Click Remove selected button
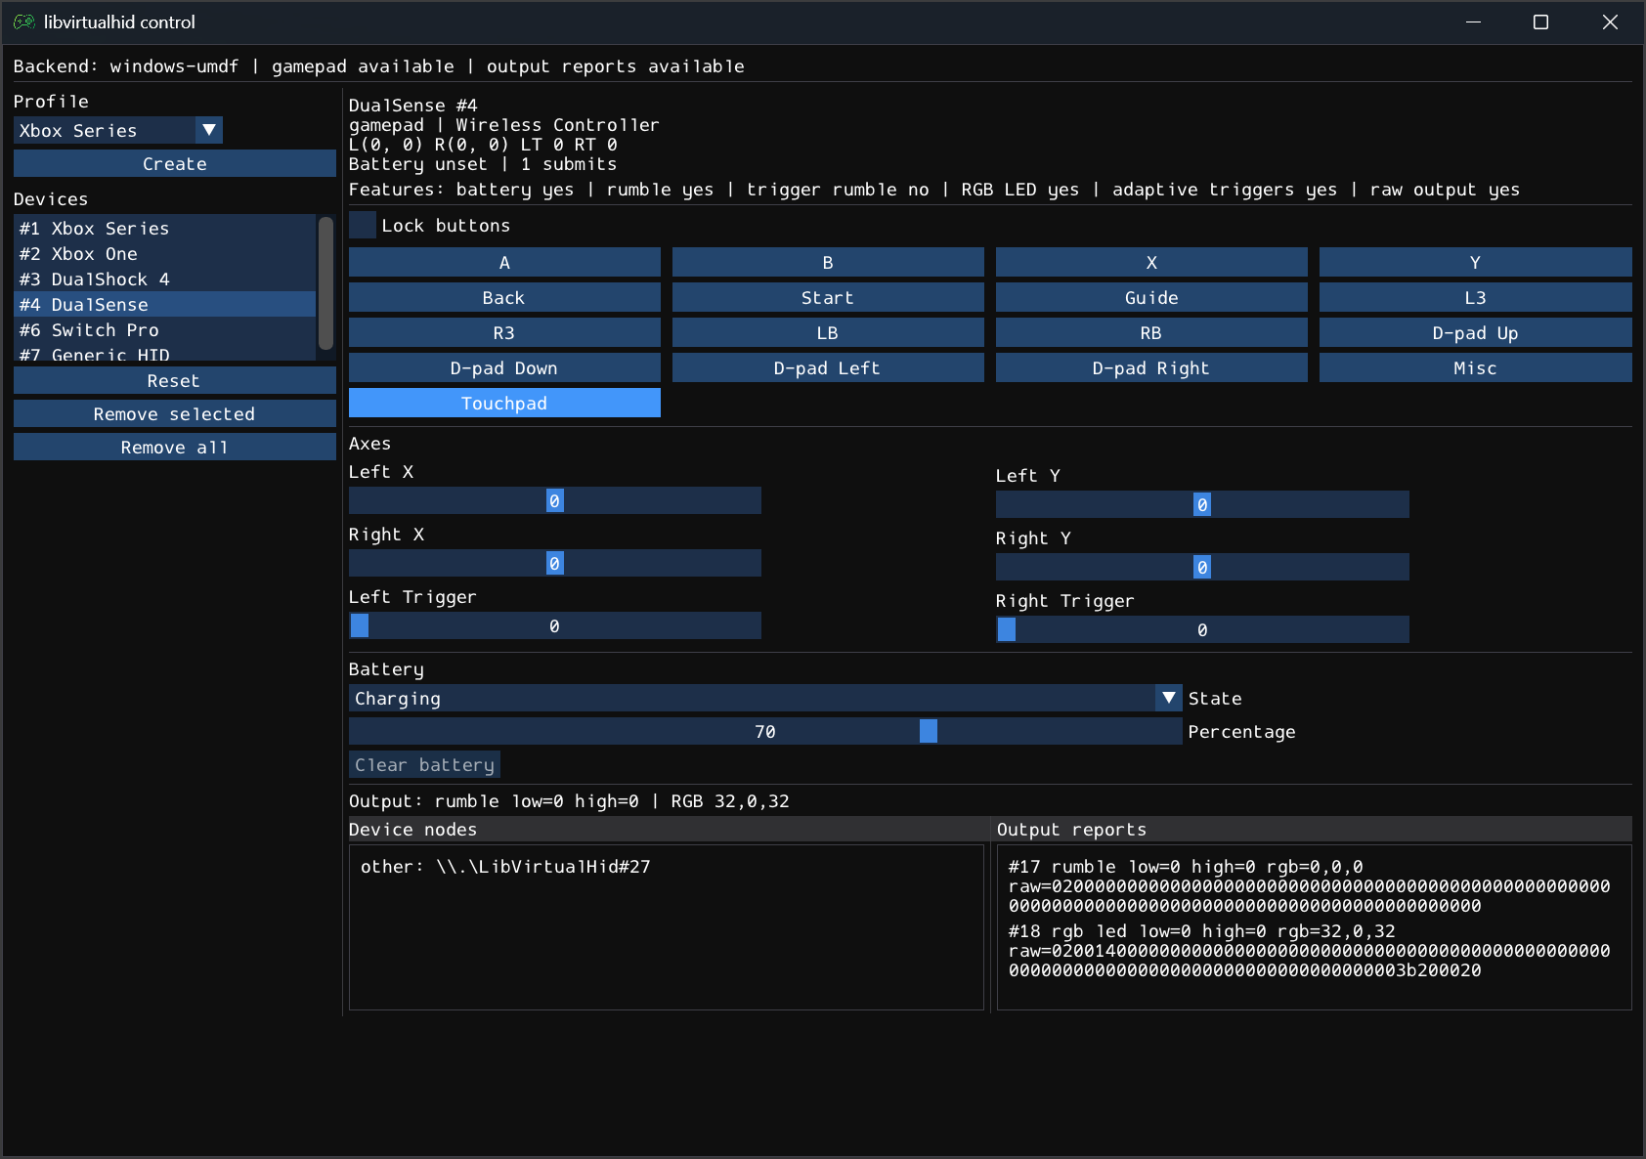Image resolution: width=1646 pixels, height=1159 pixels. point(175,413)
